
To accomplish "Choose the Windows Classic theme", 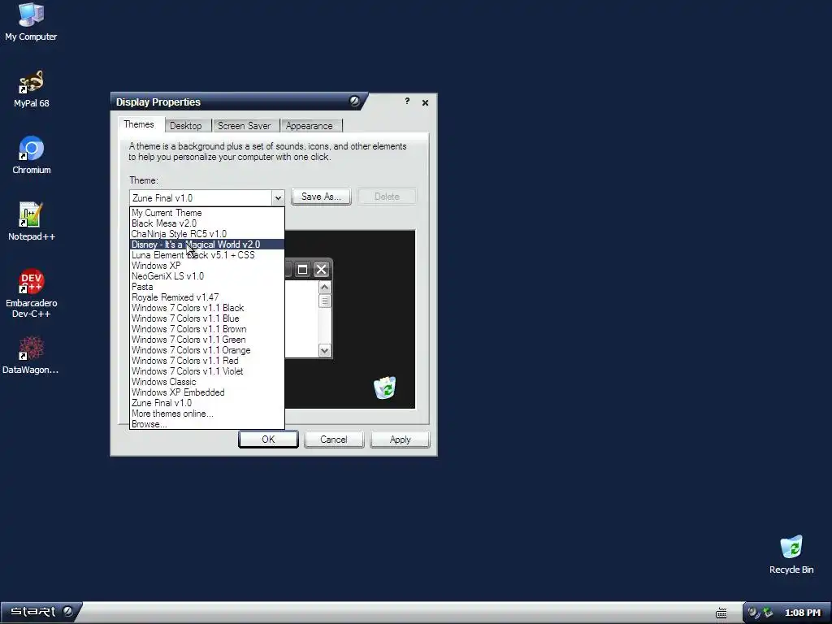I will point(207,382).
